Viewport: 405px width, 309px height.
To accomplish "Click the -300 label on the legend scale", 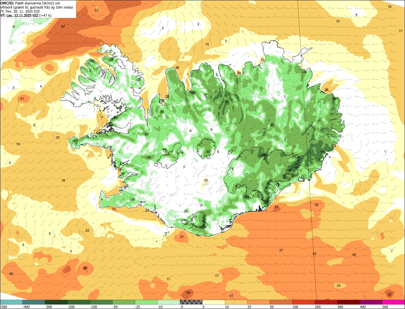I will click(49, 307).
